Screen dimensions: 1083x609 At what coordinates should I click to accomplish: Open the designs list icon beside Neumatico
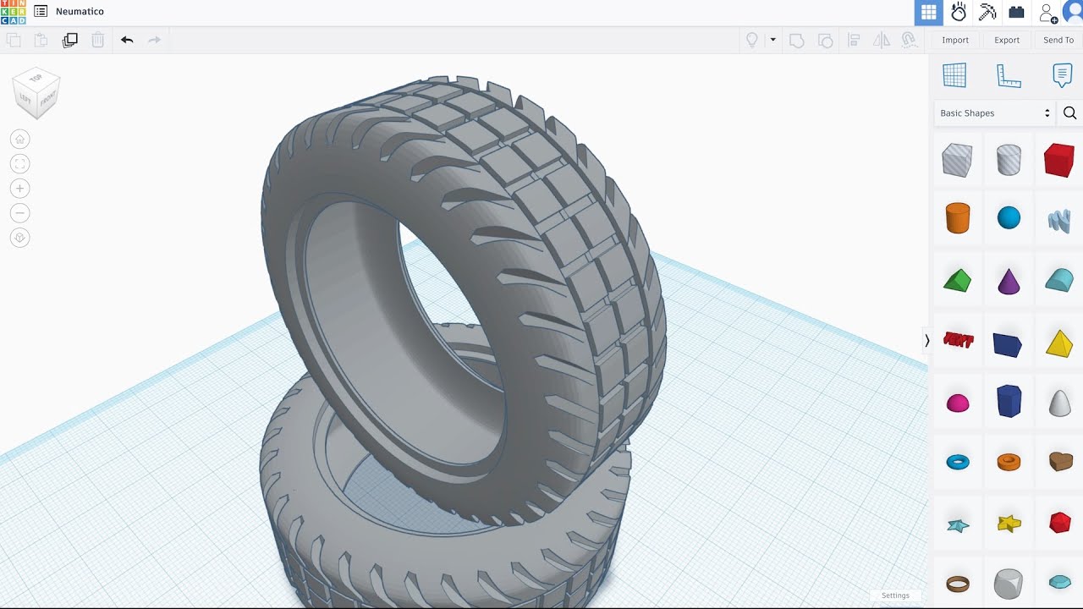click(x=41, y=12)
